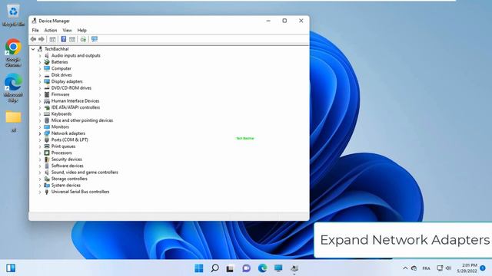Click the Back arrow in Device Manager toolbar

[x=33, y=39]
